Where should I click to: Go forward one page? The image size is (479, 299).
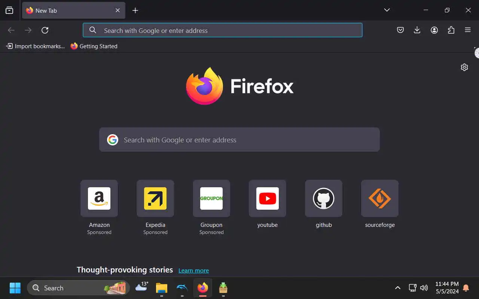(x=28, y=30)
